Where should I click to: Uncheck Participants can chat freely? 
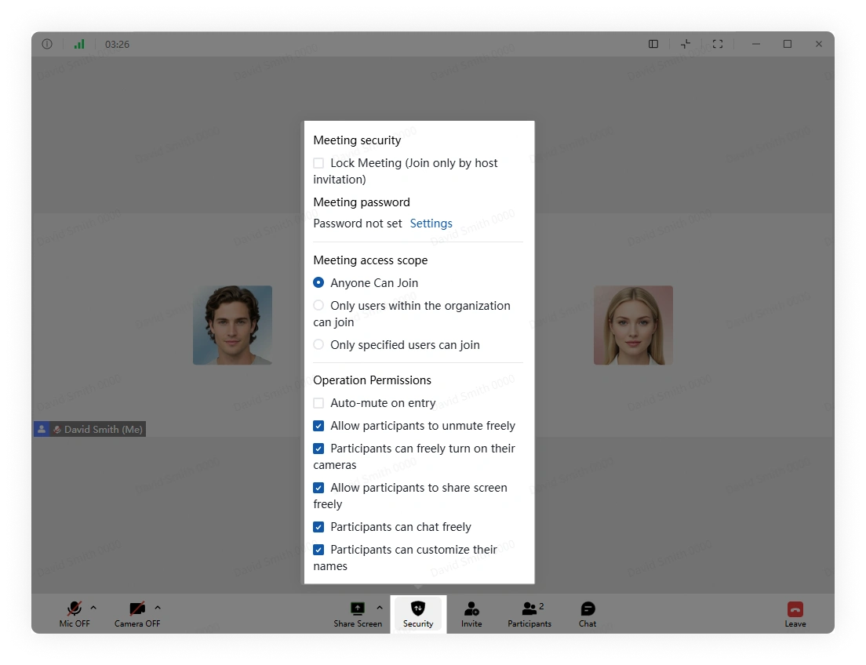(x=318, y=527)
